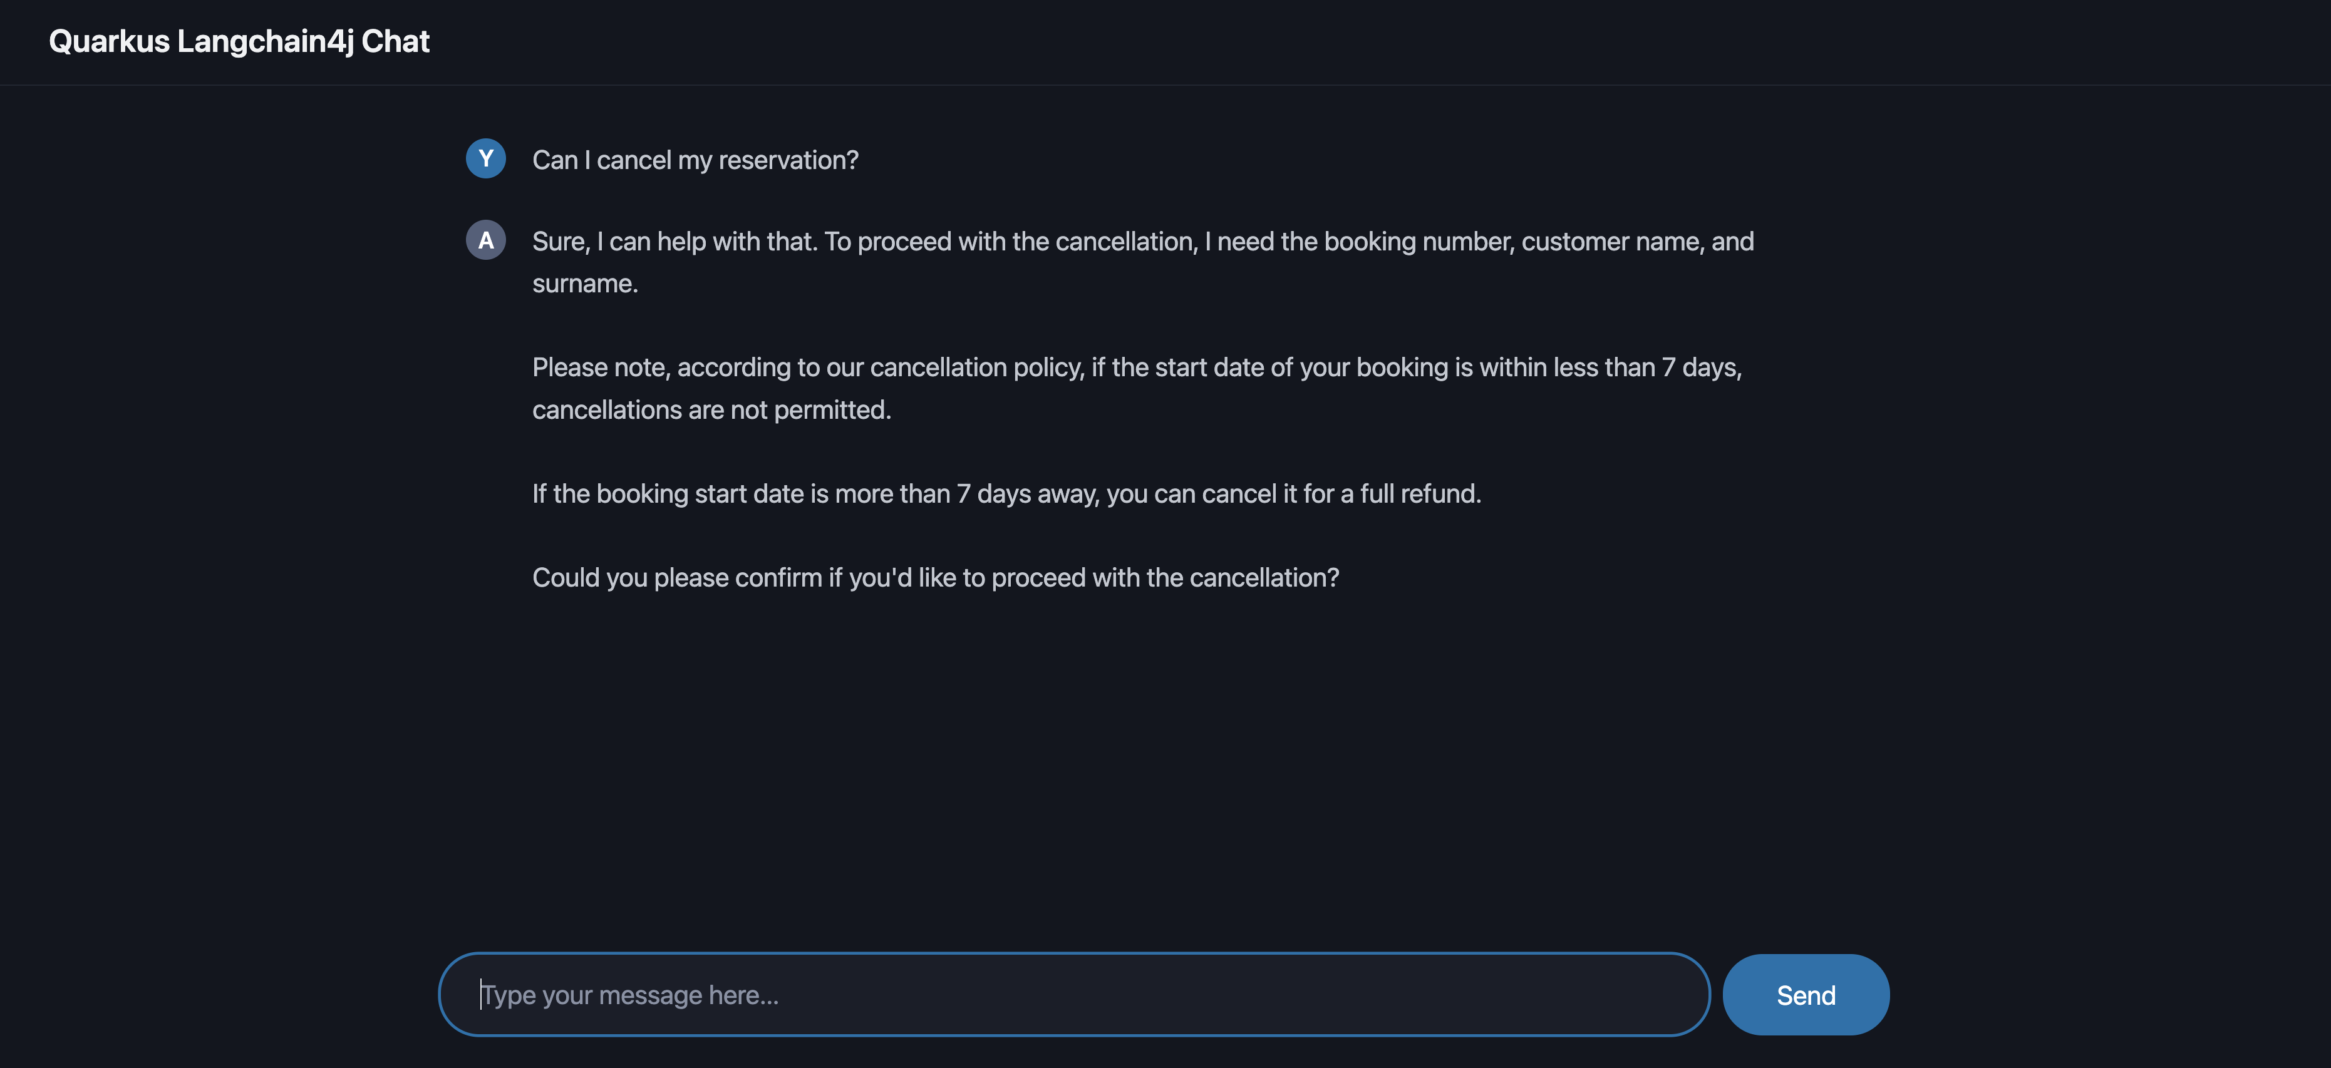Click the words "To proceed with the cancellation"
Image resolution: width=2331 pixels, height=1068 pixels.
(x=1010, y=242)
